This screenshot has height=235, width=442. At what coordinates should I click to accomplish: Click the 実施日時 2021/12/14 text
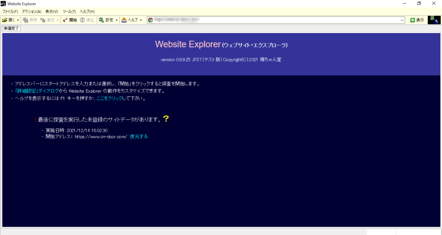pos(76,130)
